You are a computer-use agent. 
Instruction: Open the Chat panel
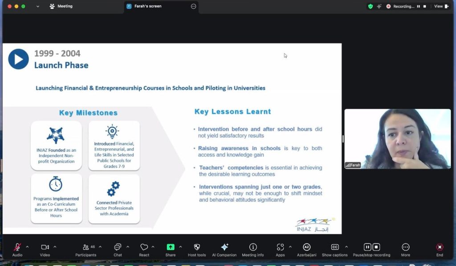[x=118, y=247]
